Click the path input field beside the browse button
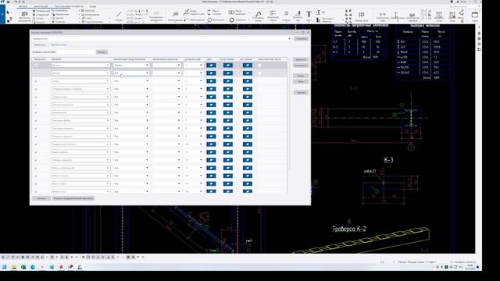500x281 pixels. point(76,52)
